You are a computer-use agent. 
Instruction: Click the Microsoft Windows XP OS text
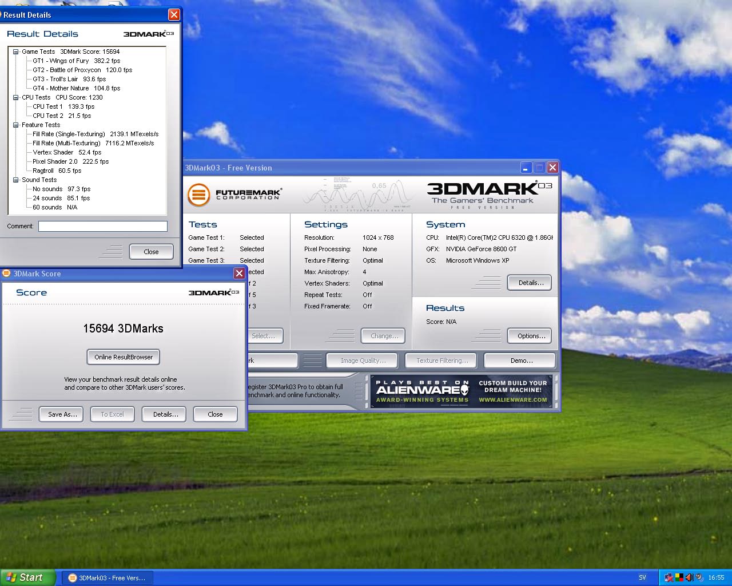pos(478,260)
